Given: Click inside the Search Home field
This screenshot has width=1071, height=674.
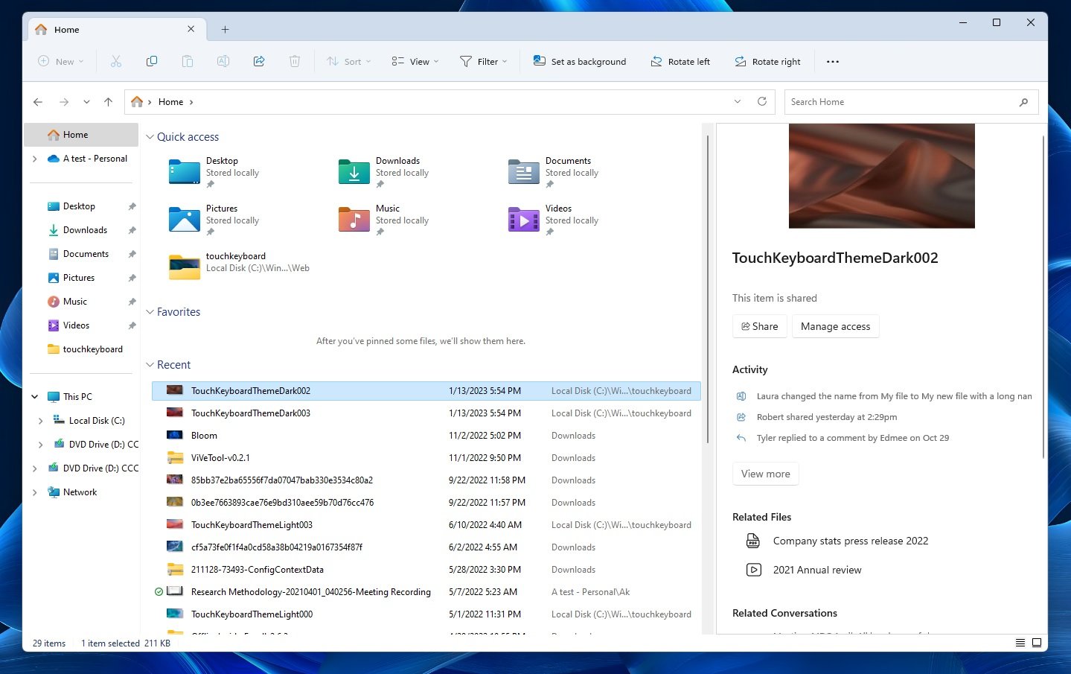Looking at the screenshot, I should 893,101.
